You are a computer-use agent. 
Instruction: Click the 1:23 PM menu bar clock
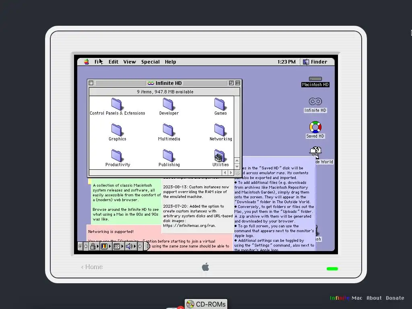pyautogui.click(x=286, y=62)
